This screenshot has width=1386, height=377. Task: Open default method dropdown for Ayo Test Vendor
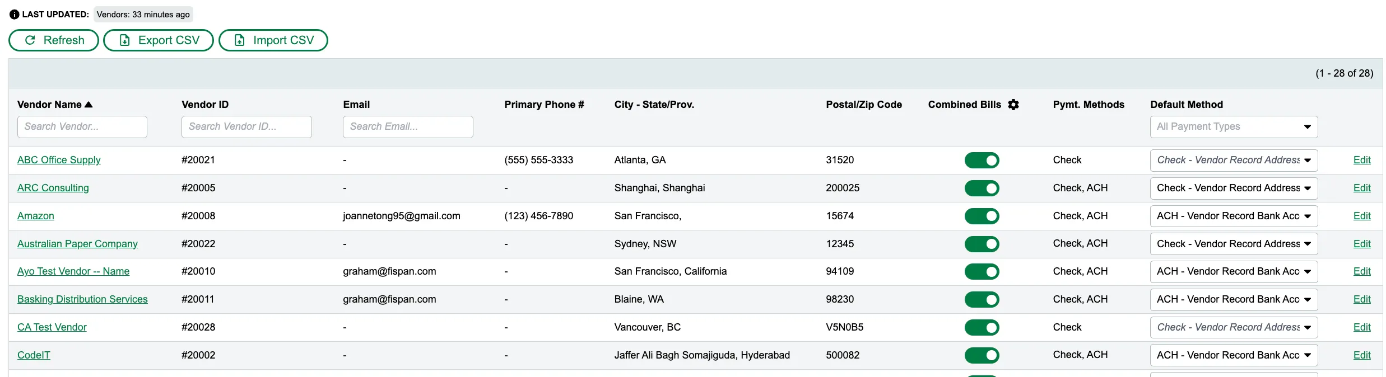[x=1234, y=271]
